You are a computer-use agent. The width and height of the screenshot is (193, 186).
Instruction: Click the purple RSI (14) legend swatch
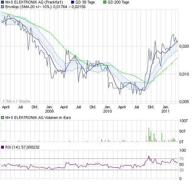tap(2, 147)
